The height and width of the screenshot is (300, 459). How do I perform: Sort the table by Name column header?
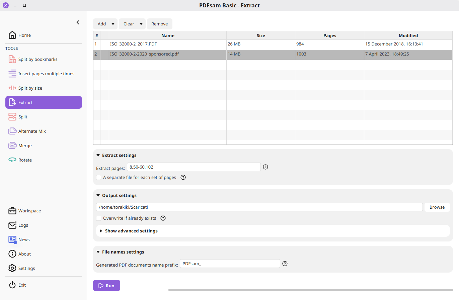(x=168, y=35)
